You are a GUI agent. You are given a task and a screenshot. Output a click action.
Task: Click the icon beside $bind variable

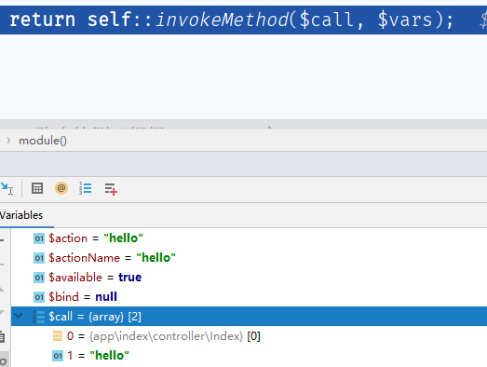pyautogui.click(x=39, y=297)
